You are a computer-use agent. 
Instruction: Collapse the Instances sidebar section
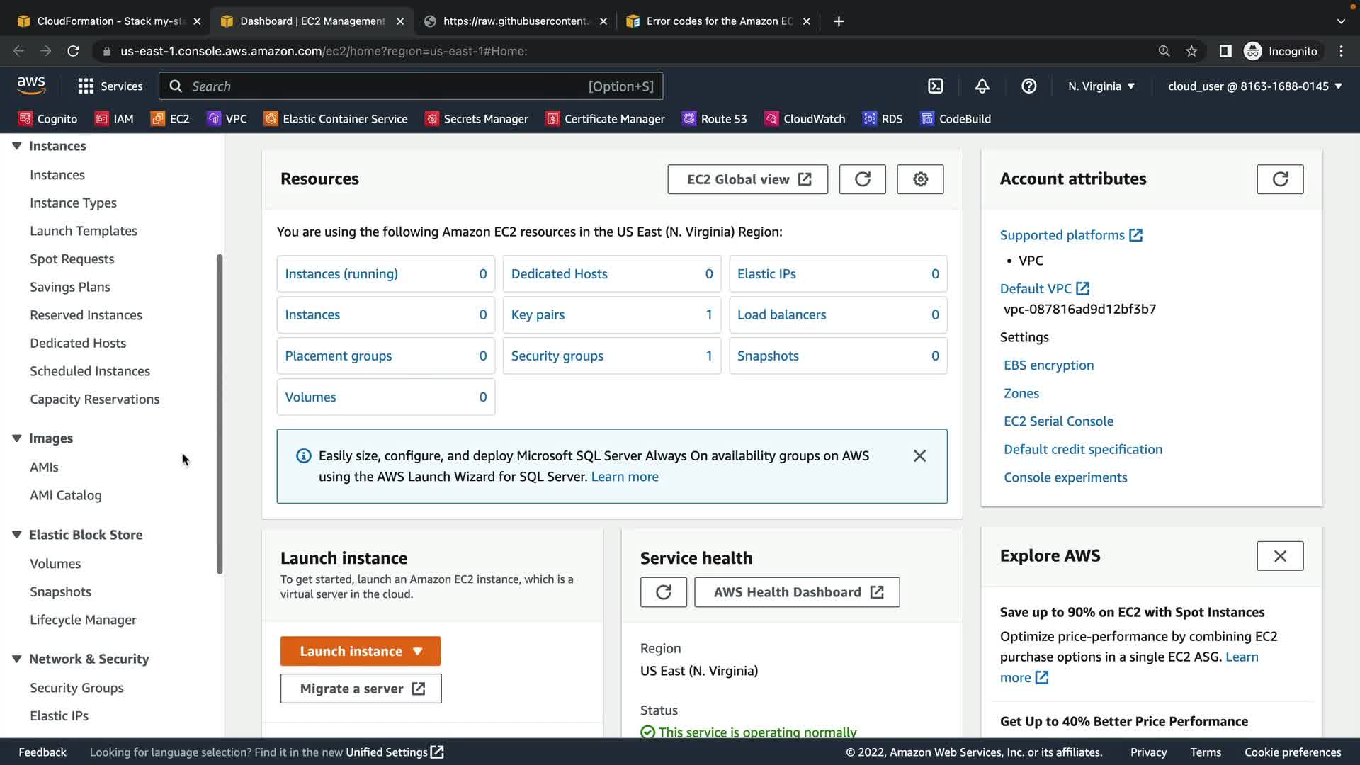[x=17, y=146]
